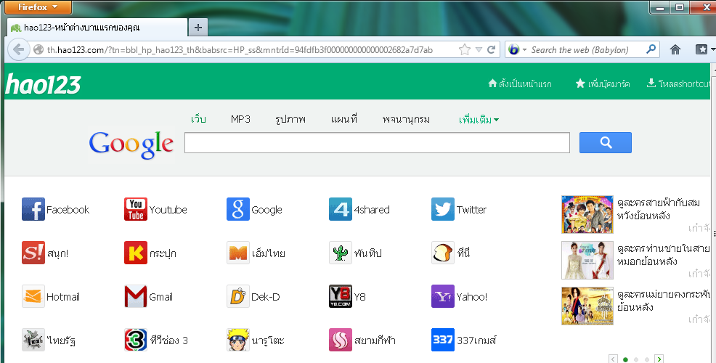Click the blue Google search button
Image resolution: width=716 pixels, height=363 pixels.
[606, 142]
